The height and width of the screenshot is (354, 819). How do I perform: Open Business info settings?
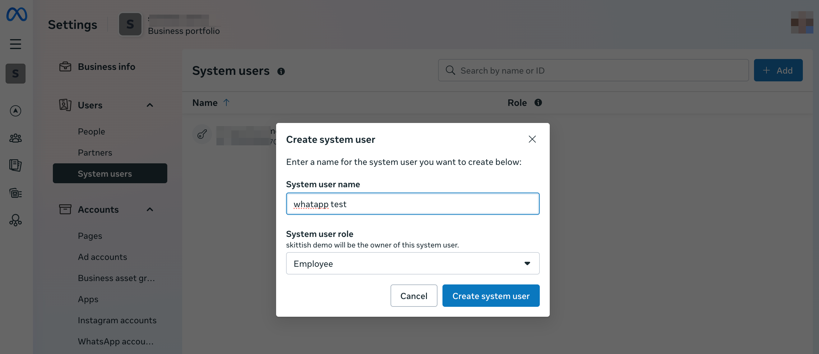click(106, 67)
